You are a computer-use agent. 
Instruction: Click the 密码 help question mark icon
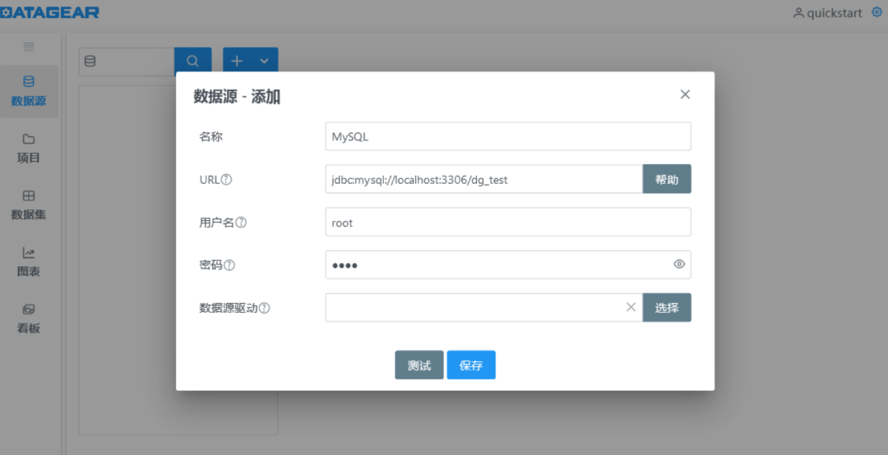(229, 265)
